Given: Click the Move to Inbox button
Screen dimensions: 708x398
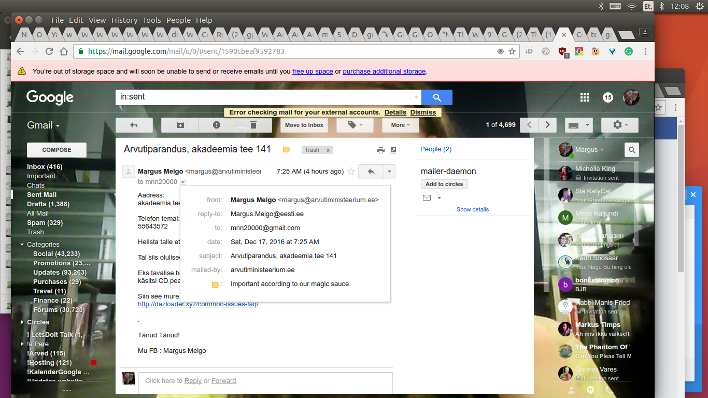Looking at the screenshot, I should [304, 125].
